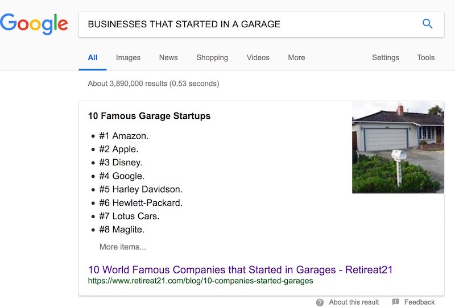Screen dimensions: 455x308
Task: Click the Feedback link
Action: pos(419,302)
